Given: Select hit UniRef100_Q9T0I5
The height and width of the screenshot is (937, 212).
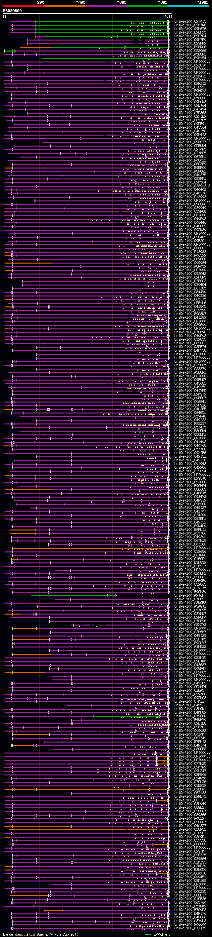Looking at the screenshot, I should [x=190, y=22].
